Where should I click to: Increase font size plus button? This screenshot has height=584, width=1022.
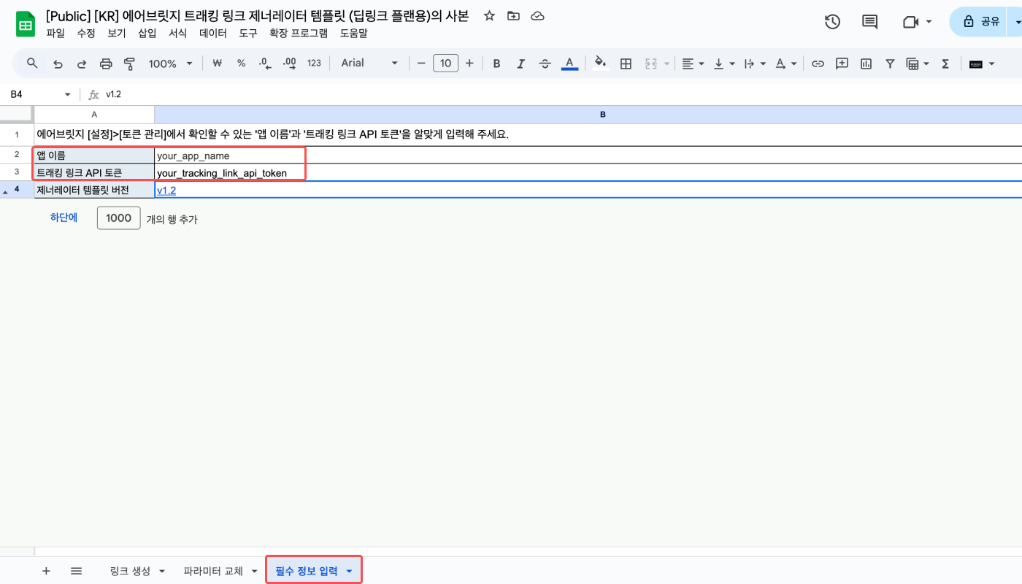[469, 64]
